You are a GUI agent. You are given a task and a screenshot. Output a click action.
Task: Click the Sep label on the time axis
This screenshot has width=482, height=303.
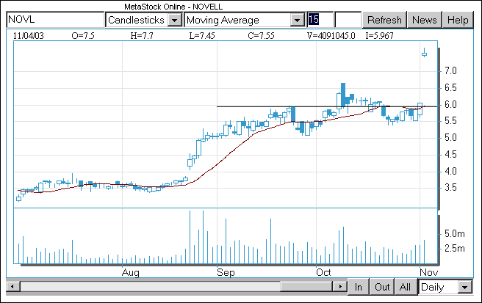[x=226, y=273]
